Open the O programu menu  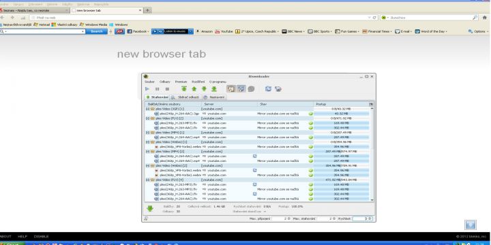point(218,82)
